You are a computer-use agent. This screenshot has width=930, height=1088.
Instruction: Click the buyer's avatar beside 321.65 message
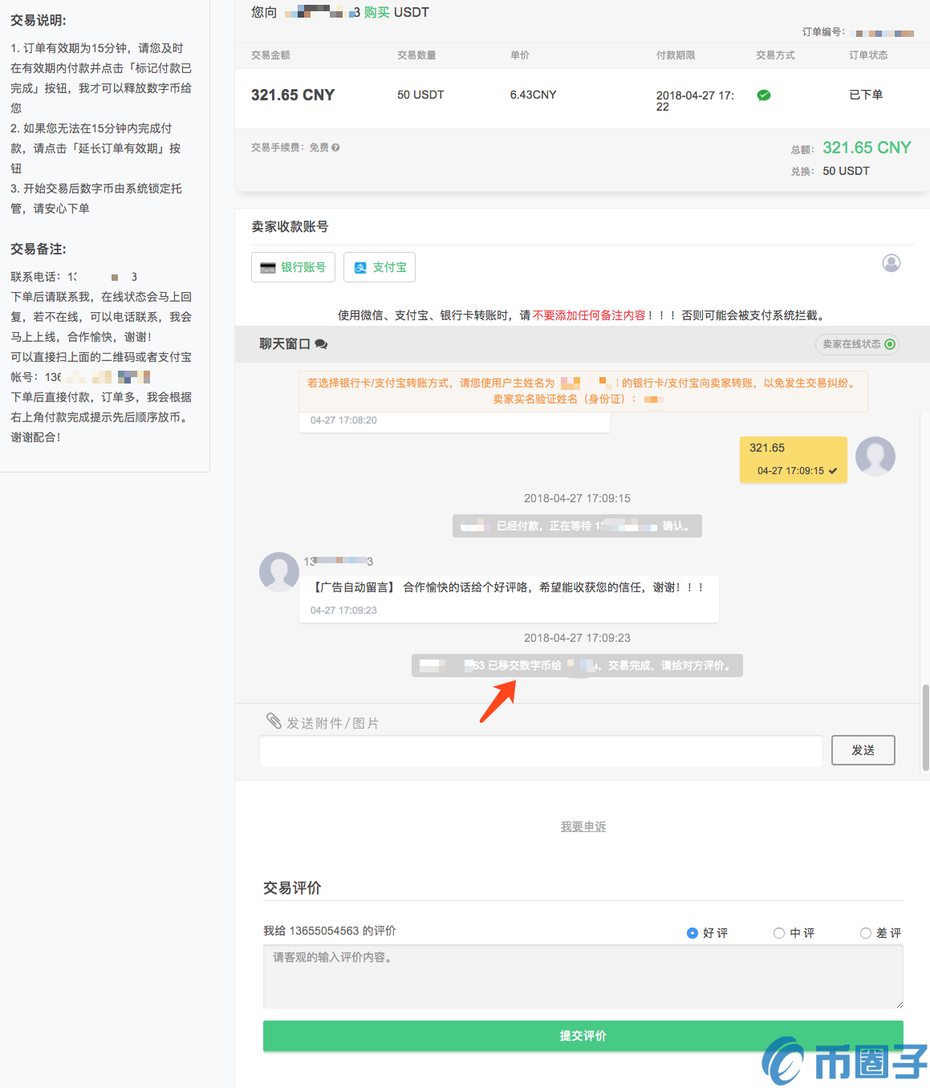point(875,457)
